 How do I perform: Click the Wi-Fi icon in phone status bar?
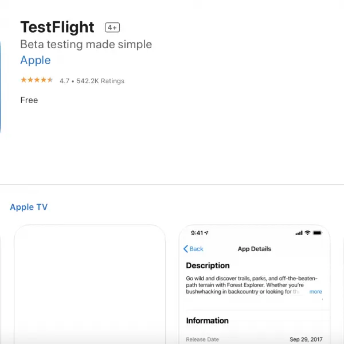(307, 233)
